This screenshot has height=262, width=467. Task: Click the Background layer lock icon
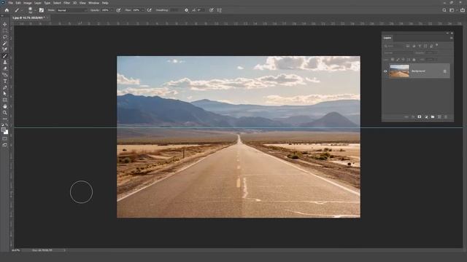(x=445, y=71)
